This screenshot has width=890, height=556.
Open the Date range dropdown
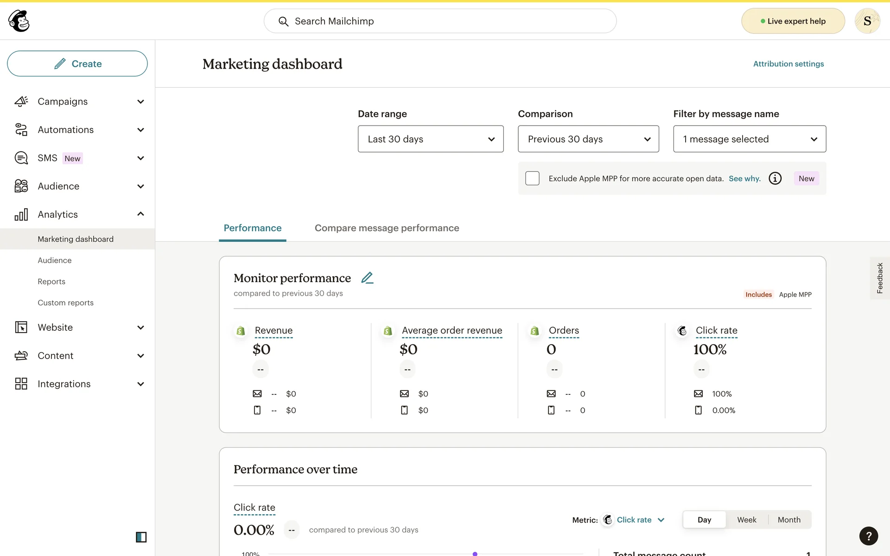(430, 139)
